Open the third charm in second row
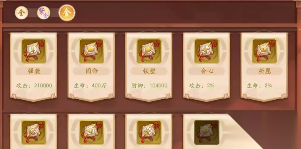The width and height of the screenshot is (301, 149). click(149, 132)
